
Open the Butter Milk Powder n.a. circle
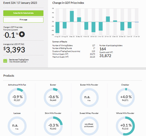(89, 98)
